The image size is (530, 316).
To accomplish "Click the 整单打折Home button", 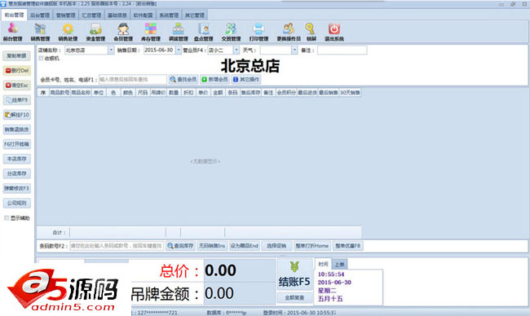I will (311, 246).
